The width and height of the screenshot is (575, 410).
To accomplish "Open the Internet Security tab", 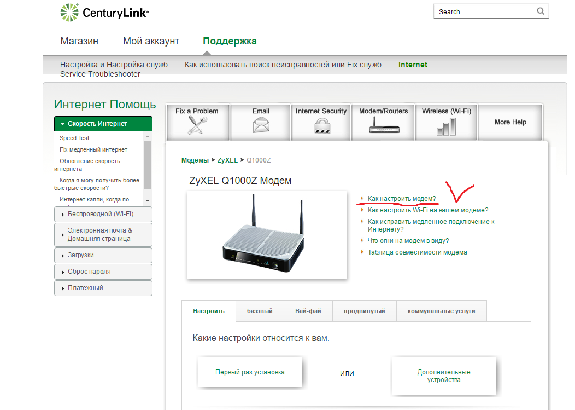I will point(321,122).
